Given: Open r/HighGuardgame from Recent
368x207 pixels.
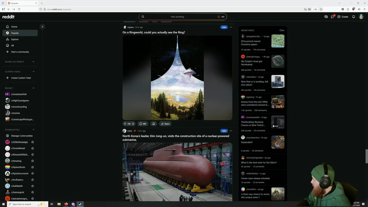Looking at the screenshot, I should 20,101.
